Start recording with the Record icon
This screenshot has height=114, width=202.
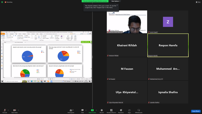[102, 111]
